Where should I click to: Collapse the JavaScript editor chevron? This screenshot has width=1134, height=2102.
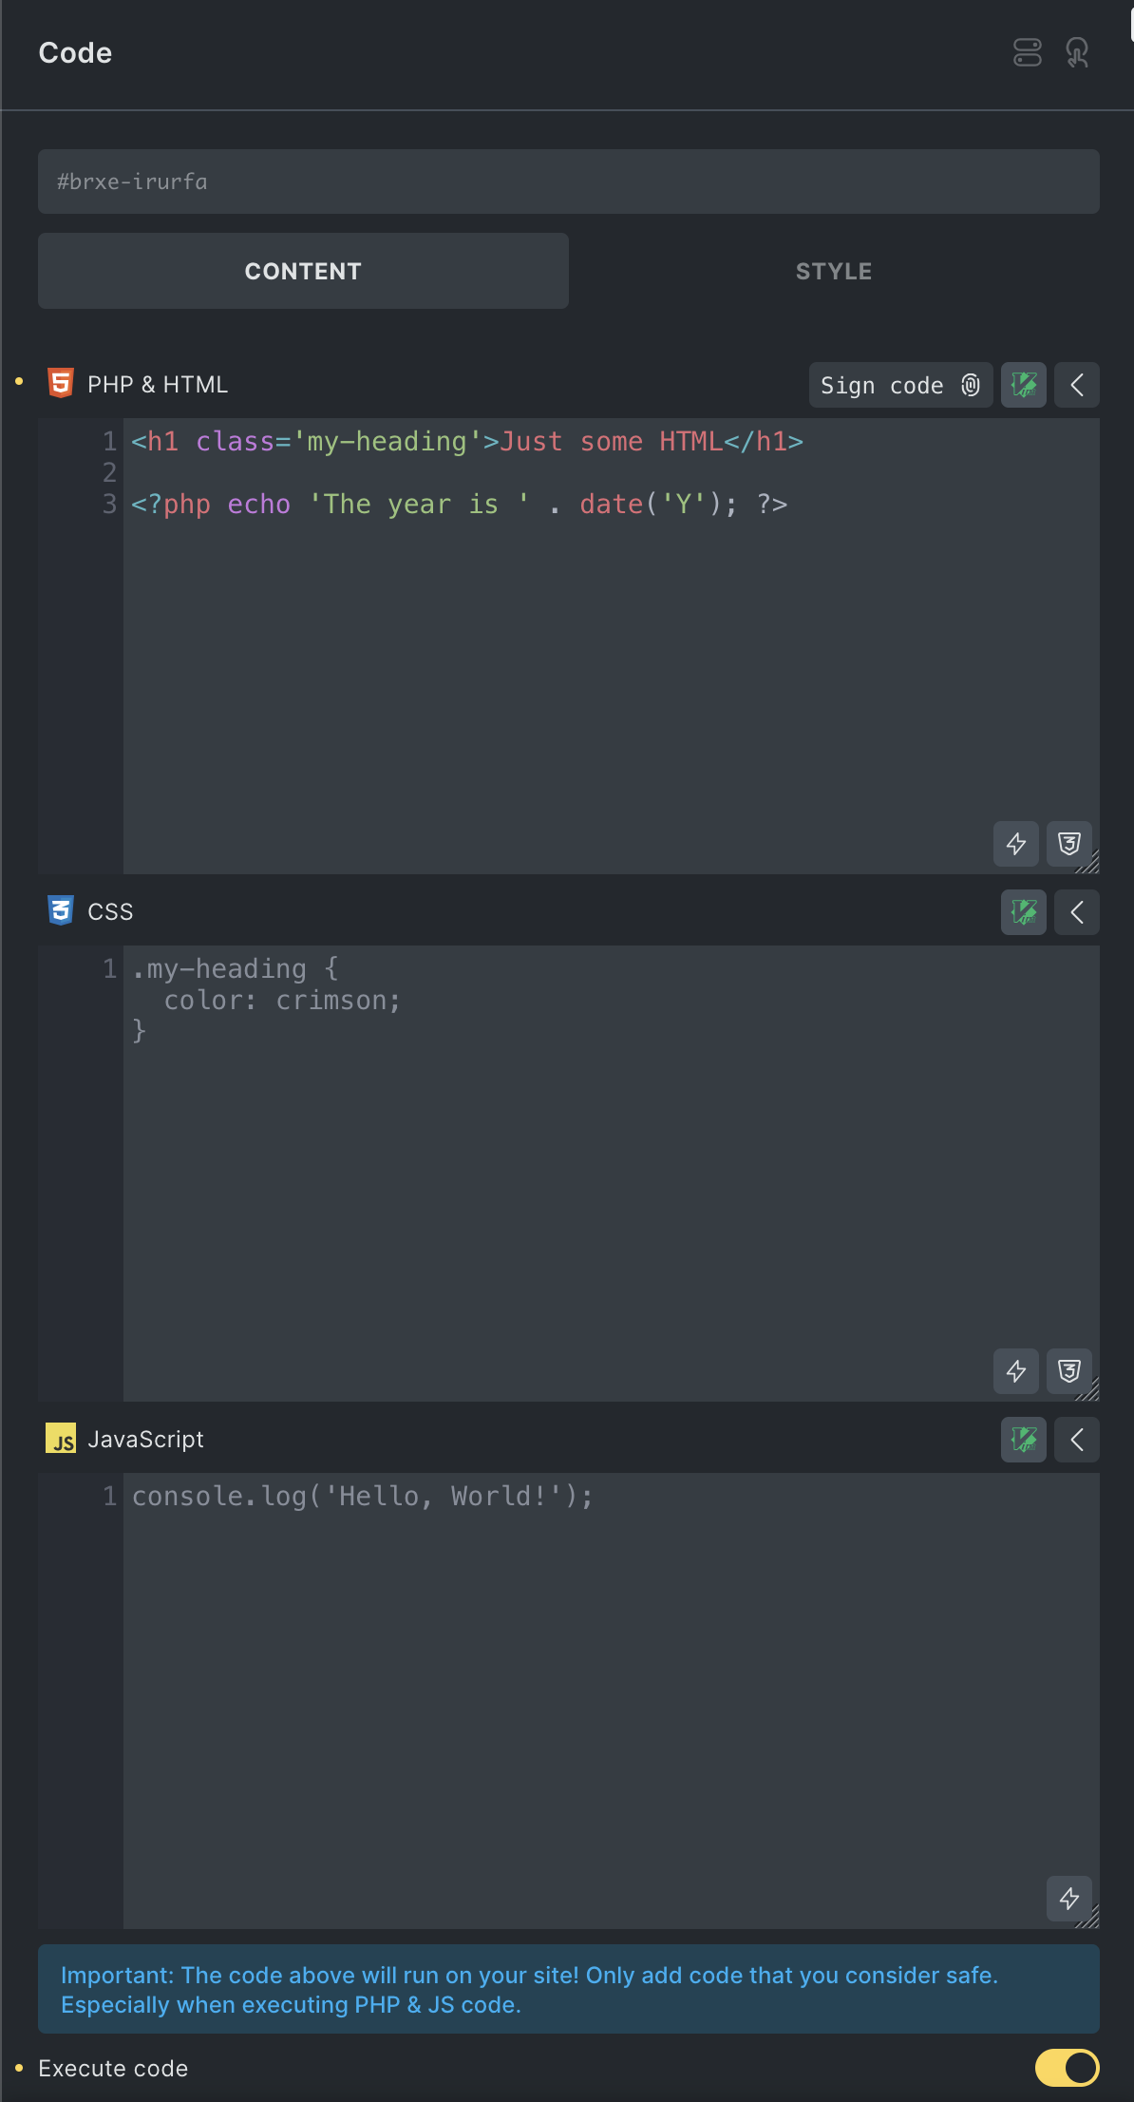tap(1076, 1440)
